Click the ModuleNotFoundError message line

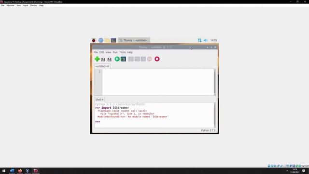pos(133,116)
